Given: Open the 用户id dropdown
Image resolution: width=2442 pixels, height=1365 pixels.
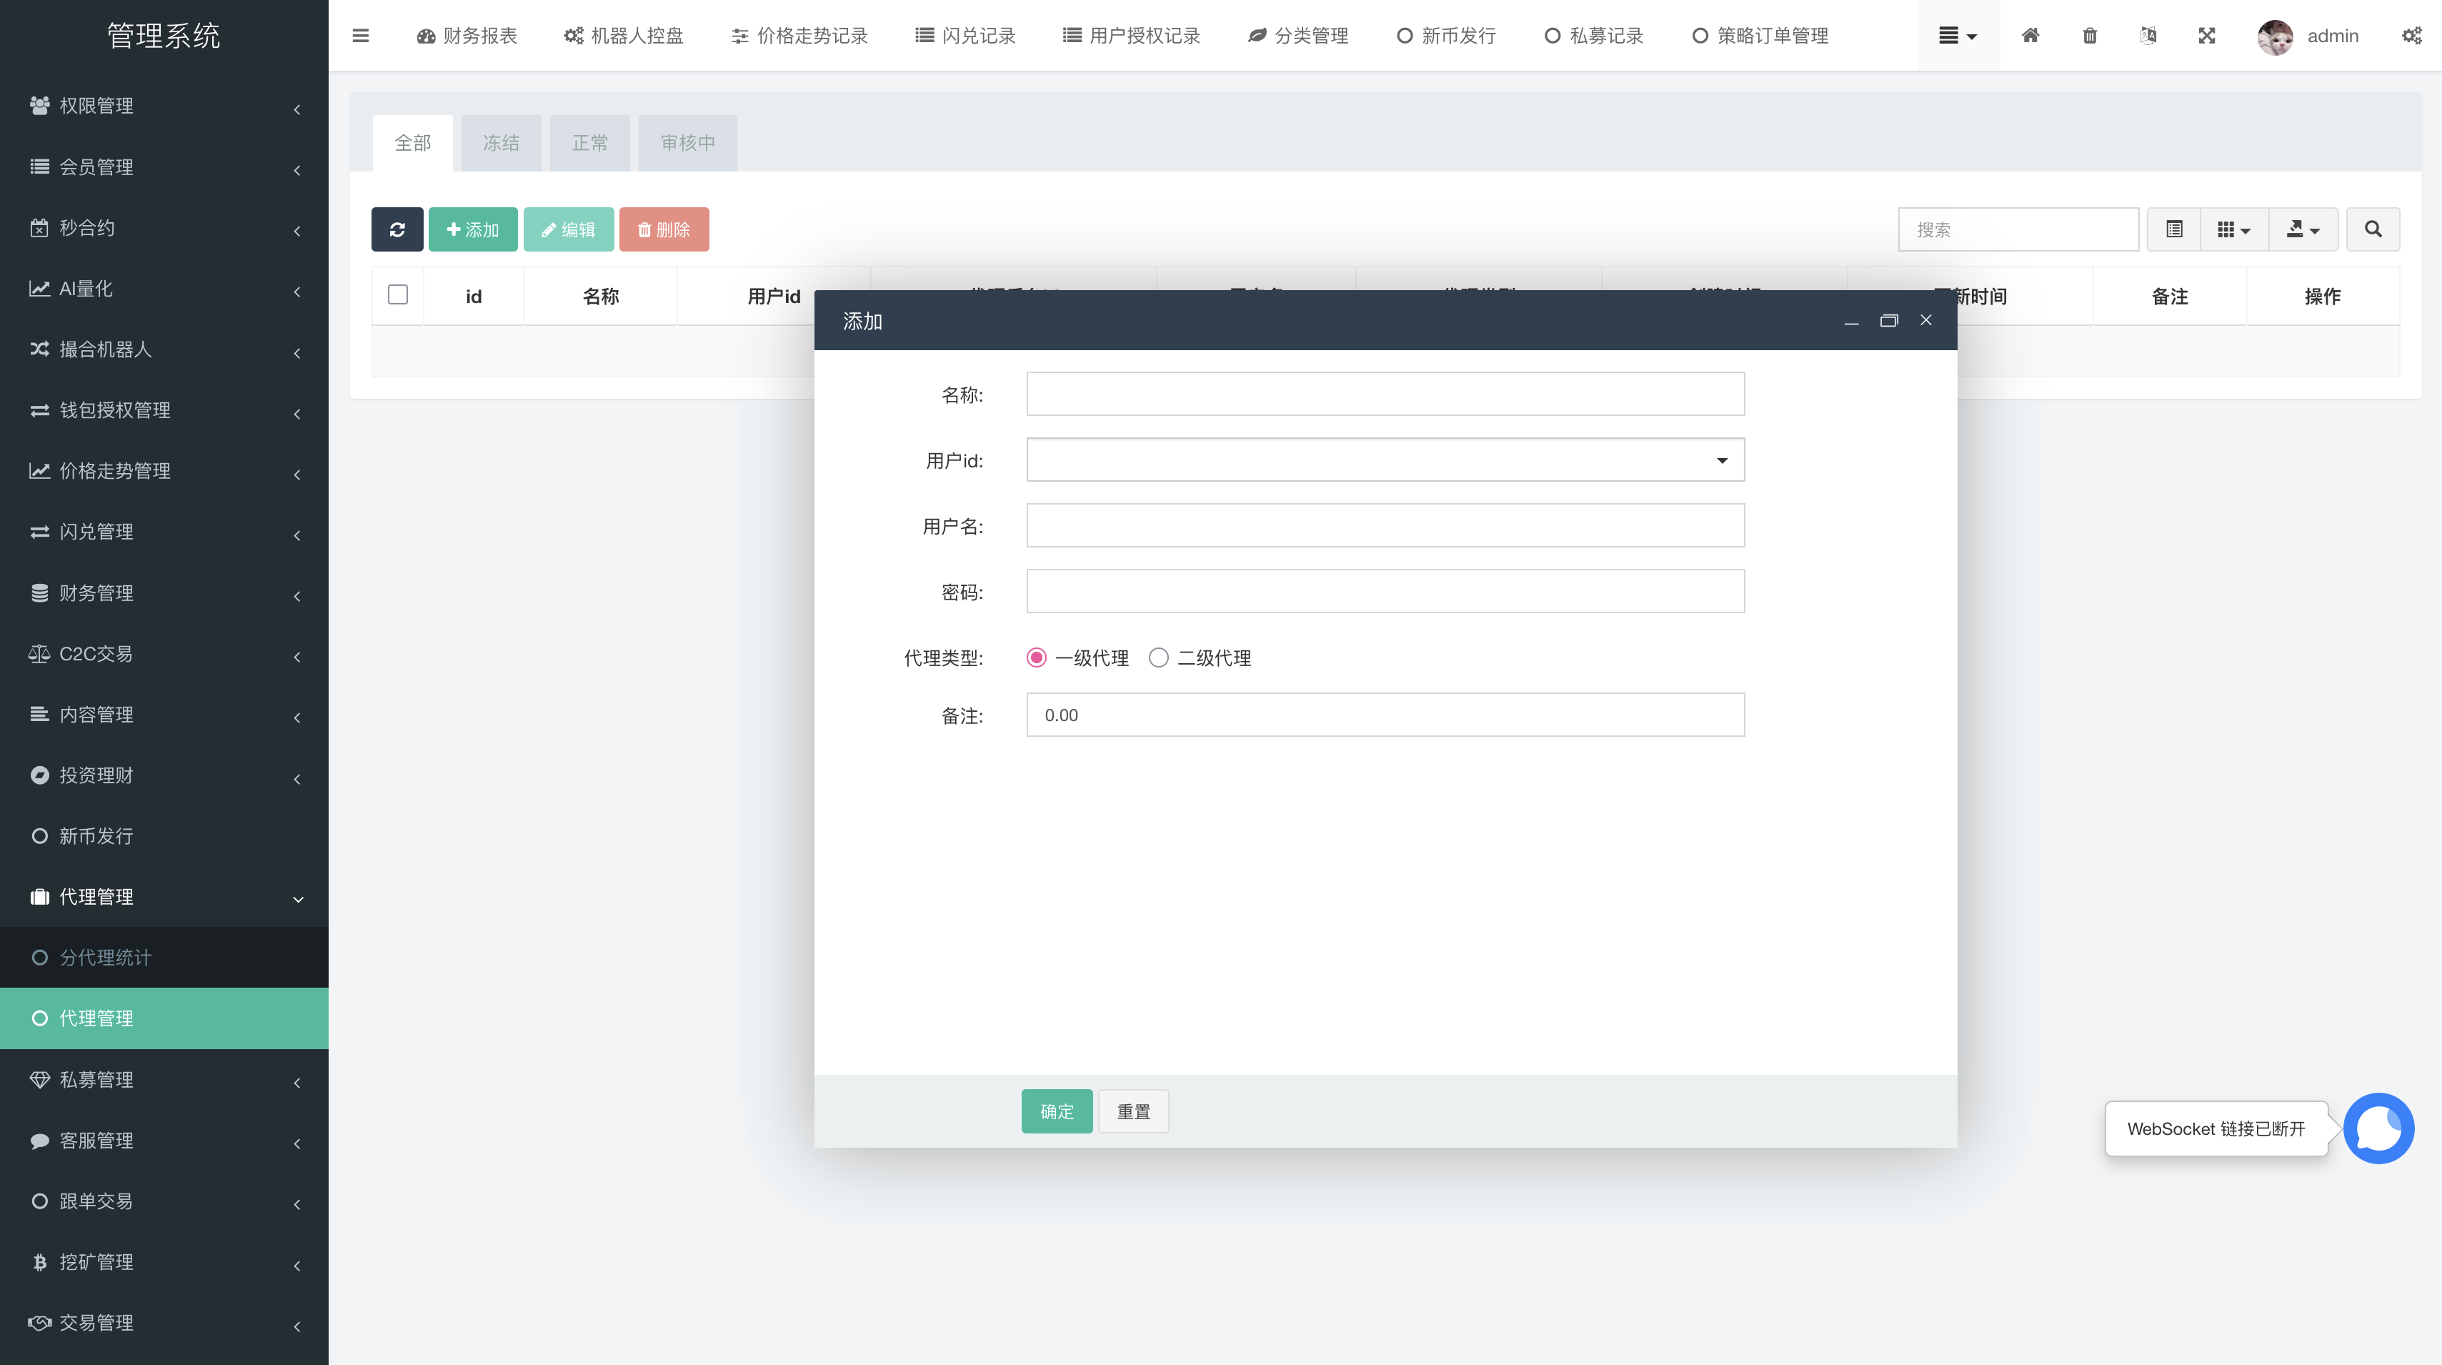Looking at the screenshot, I should pyautogui.click(x=1385, y=460).
